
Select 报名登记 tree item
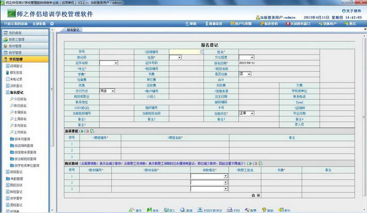tap(14, 92)
